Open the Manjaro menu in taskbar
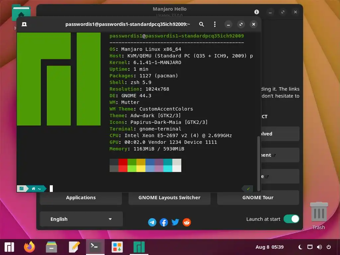Screen dimensions: 340x255 click(x=9, y=247)
